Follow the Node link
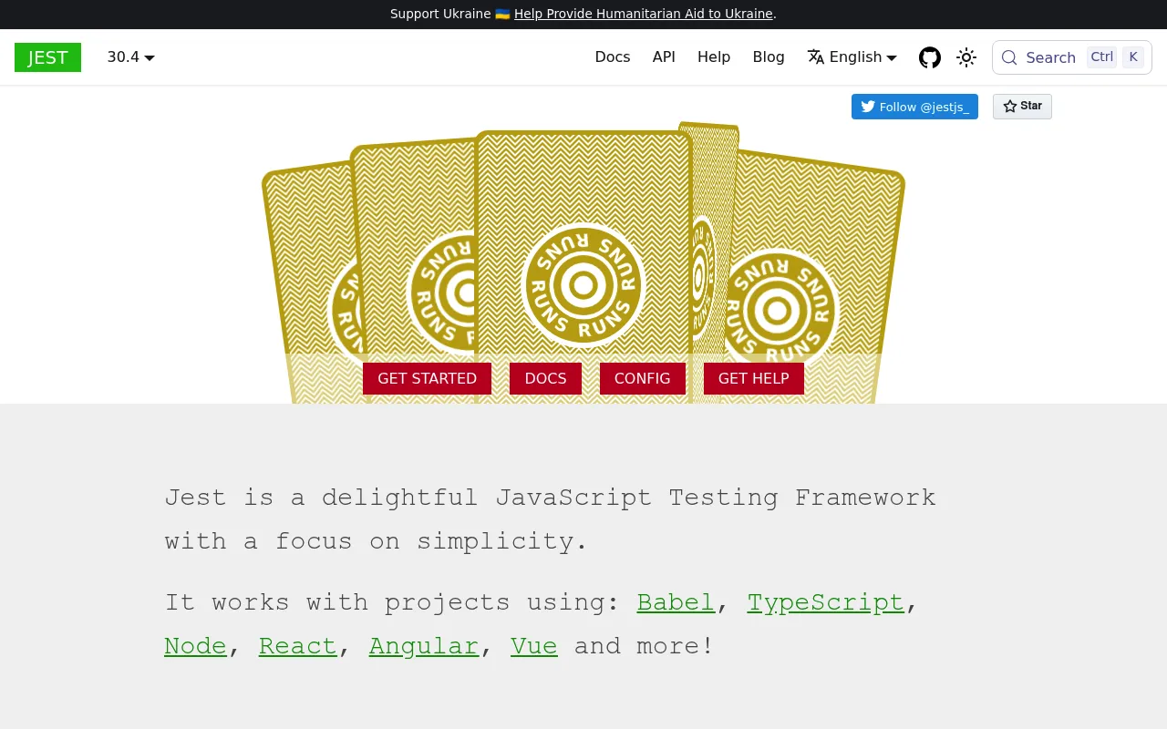This screenshot has width=1167, height=729. click(x=195, y=646)
